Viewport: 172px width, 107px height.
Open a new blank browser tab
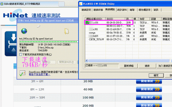(x=61, y=4)
